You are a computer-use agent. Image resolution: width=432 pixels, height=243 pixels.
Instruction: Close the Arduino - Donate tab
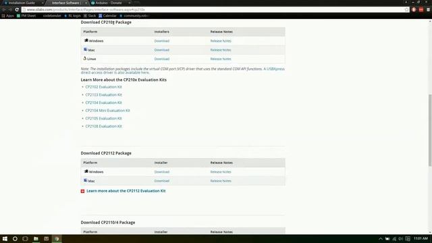[129, 3]
